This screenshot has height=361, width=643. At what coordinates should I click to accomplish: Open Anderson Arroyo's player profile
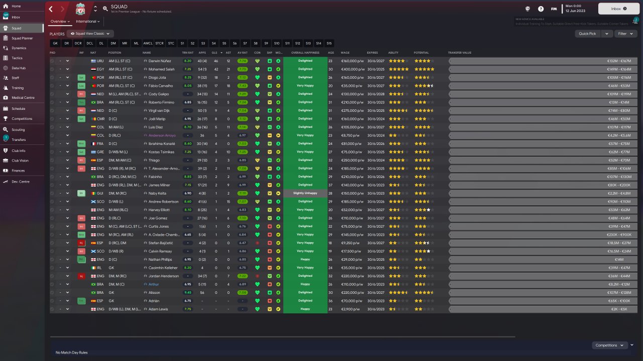[x=162, y=135]
